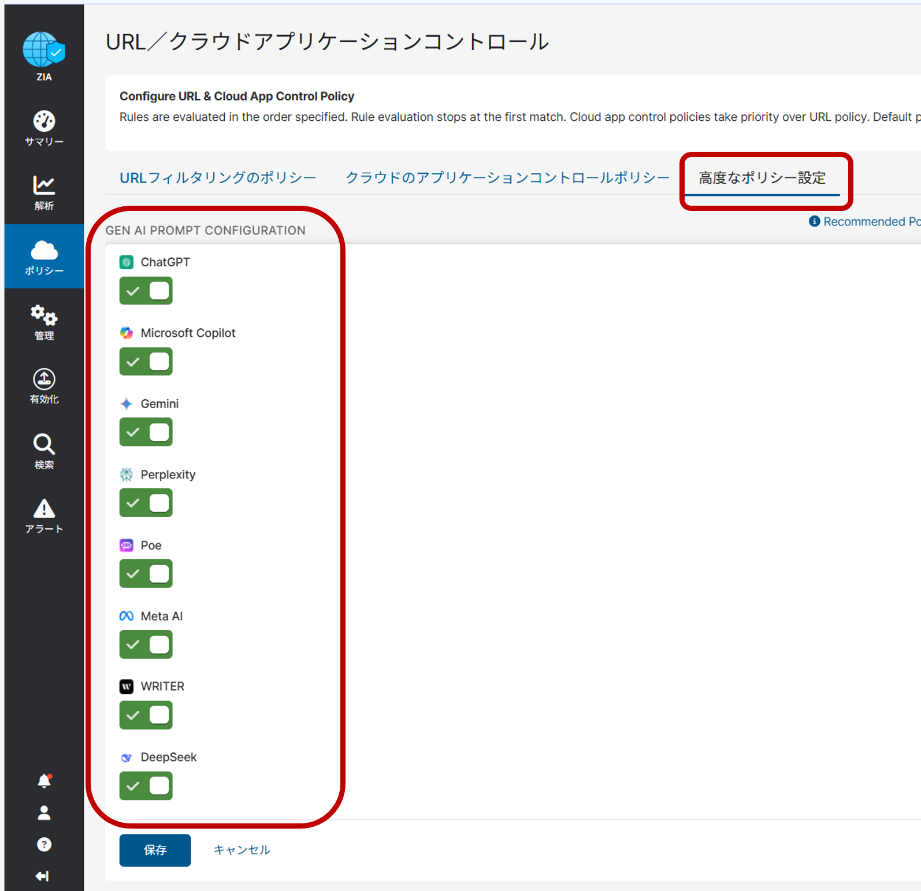Viewport: 921px width, 891px height.
Task: Click the Poe app icon
Action: click(127, 545)
